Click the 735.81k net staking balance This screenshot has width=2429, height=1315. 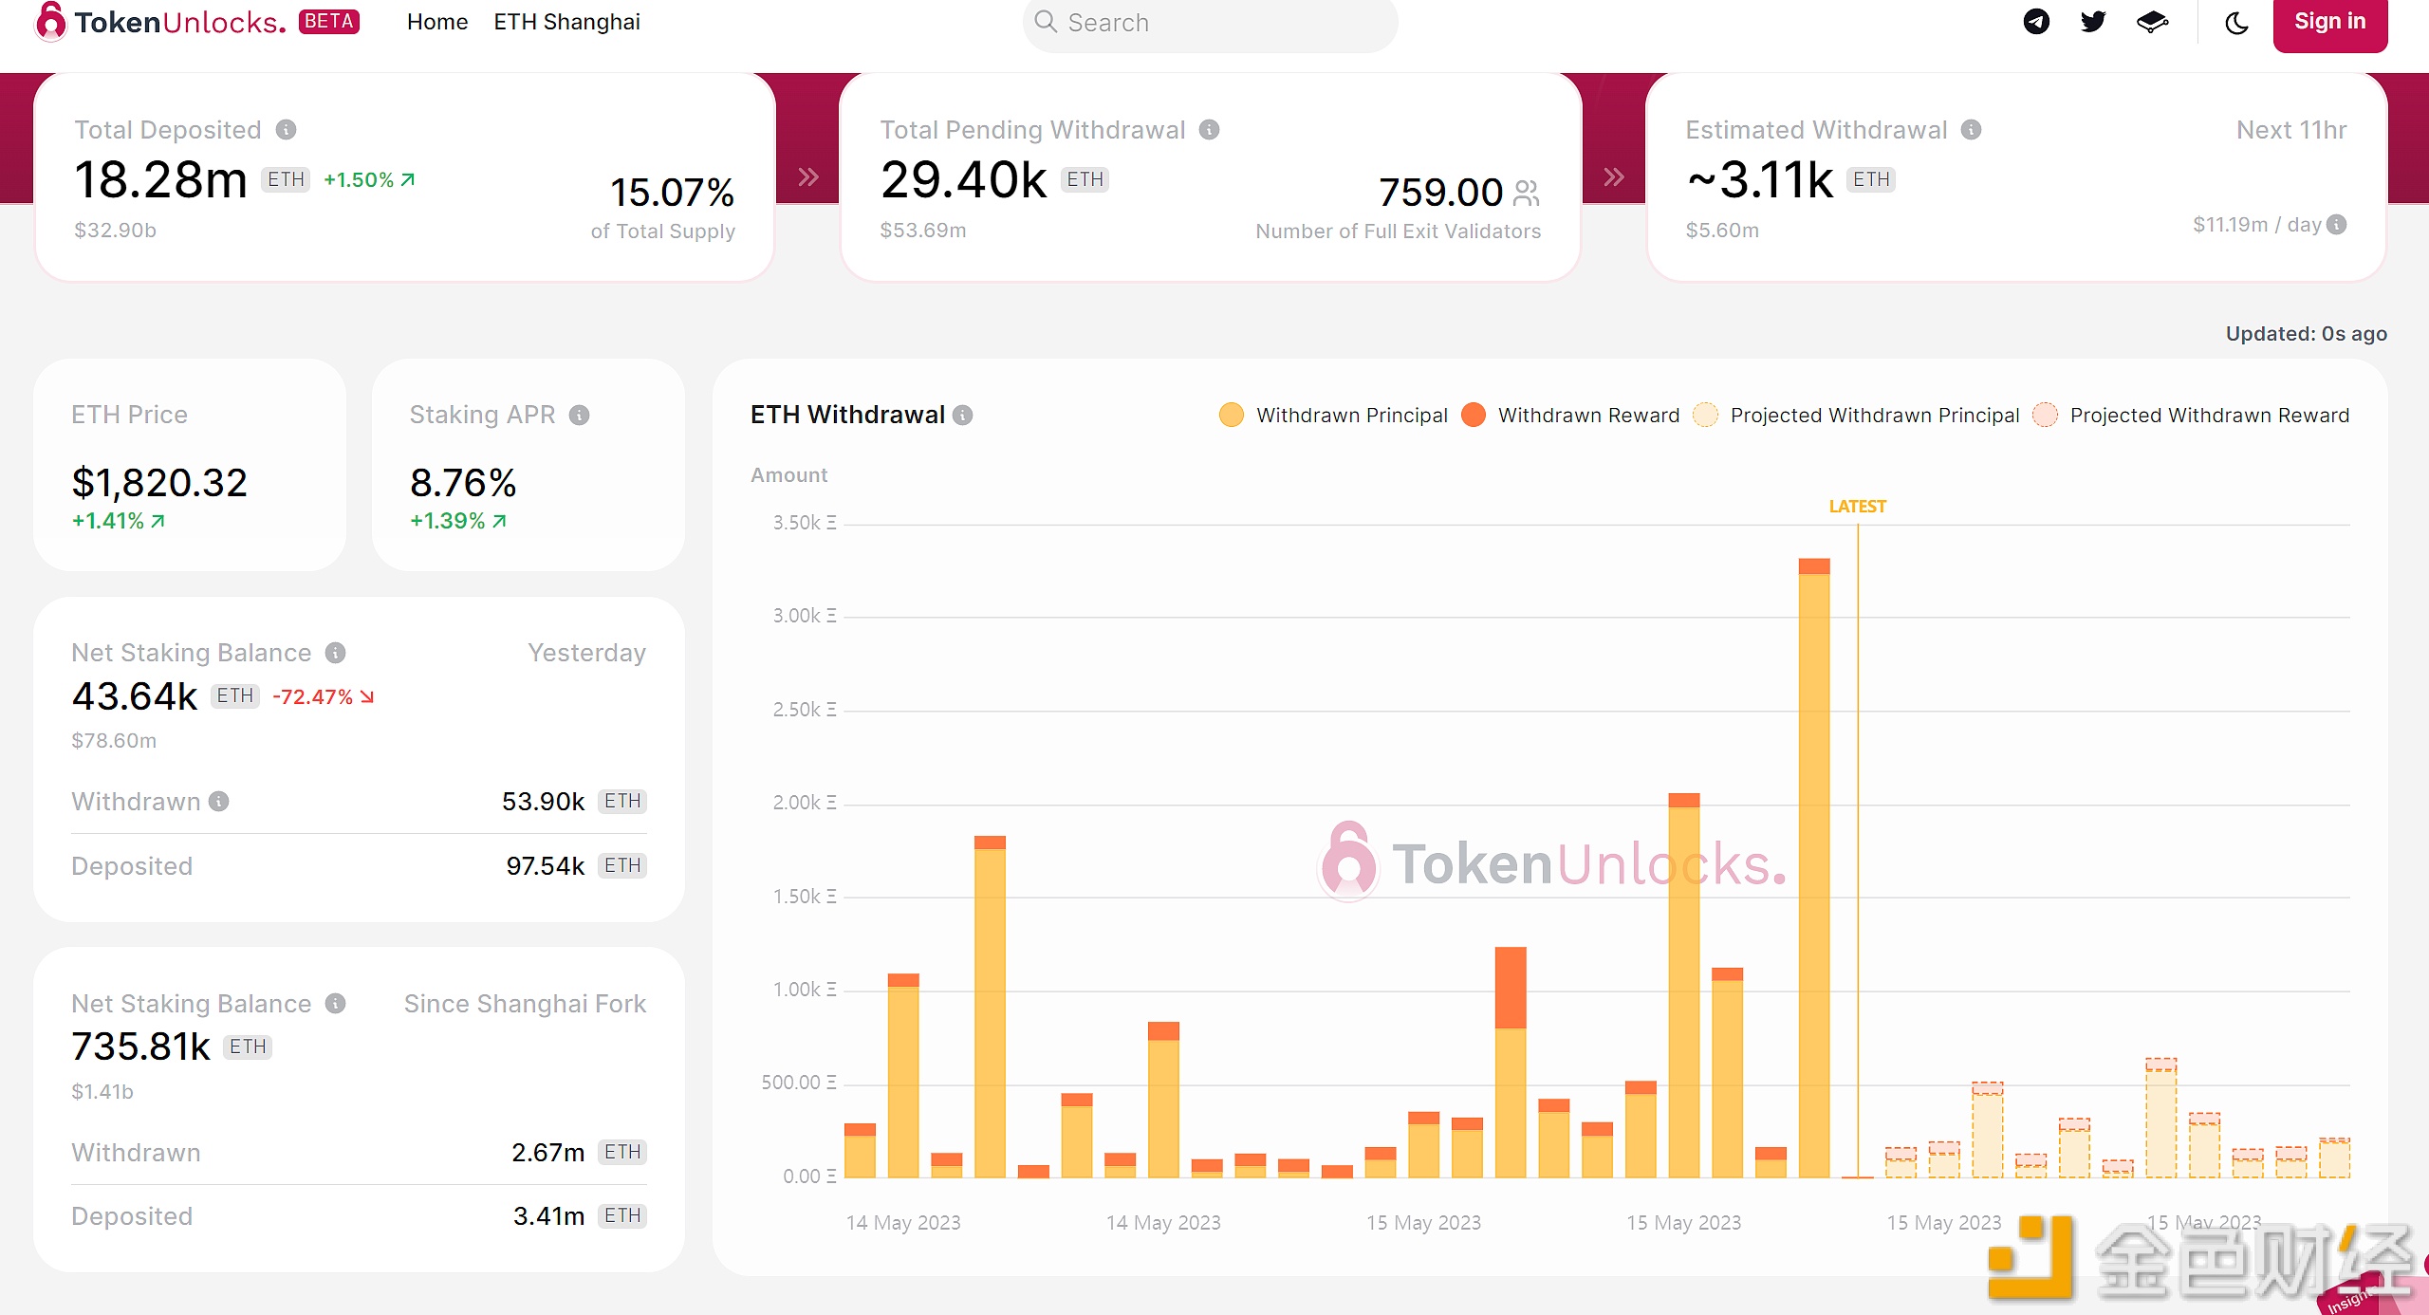(140, 1046)
